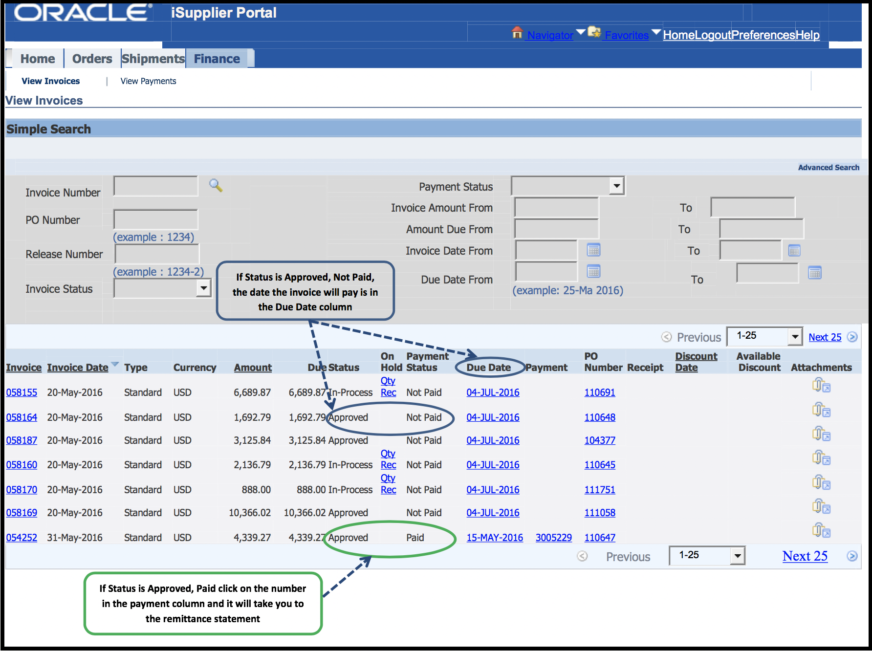This screenshot has height=653, width=872.
Task: Focus the Due Date From input field
Action: click(546, 271)
